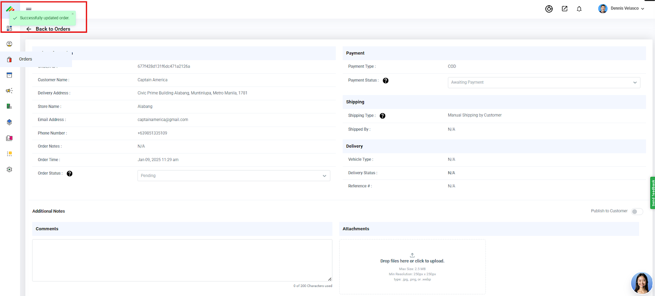Click the help icon beside Payment Status
655x296 pixels.
pos(386,81)
